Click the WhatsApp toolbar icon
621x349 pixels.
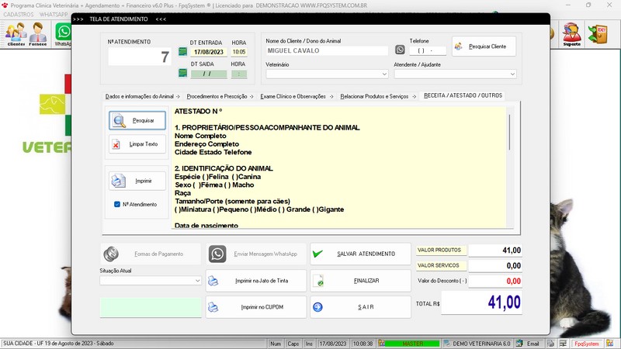click(x=64, y=34)
